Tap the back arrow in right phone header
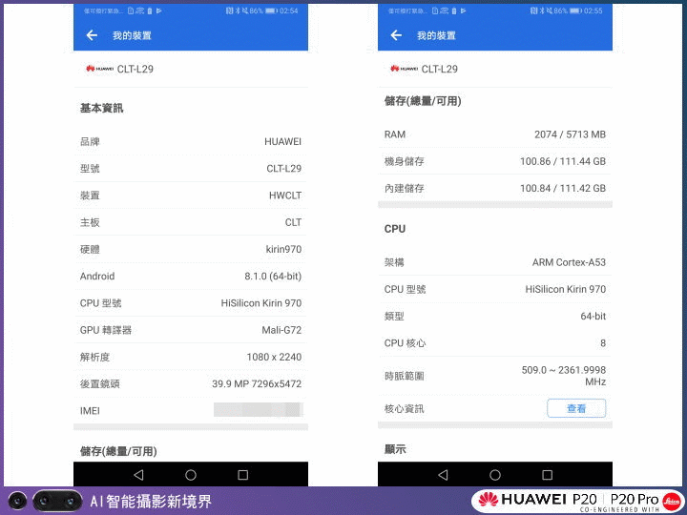687x515 pixels. [x=396, y=35]
